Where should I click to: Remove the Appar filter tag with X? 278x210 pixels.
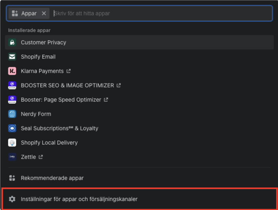[x=44, y=13]
